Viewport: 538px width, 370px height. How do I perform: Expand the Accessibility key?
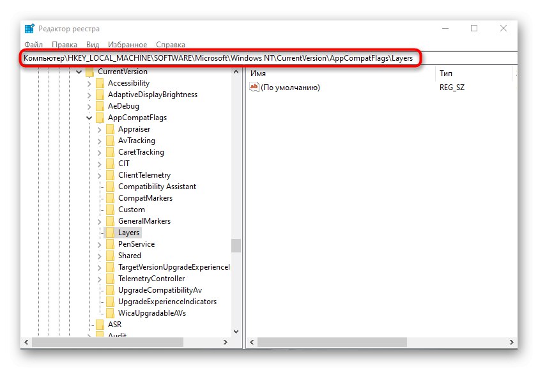[x=89, y=84]
